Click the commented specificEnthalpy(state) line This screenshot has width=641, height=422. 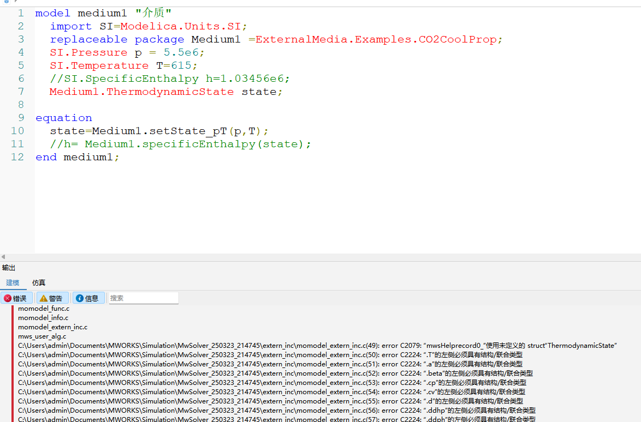pos(180,144)
